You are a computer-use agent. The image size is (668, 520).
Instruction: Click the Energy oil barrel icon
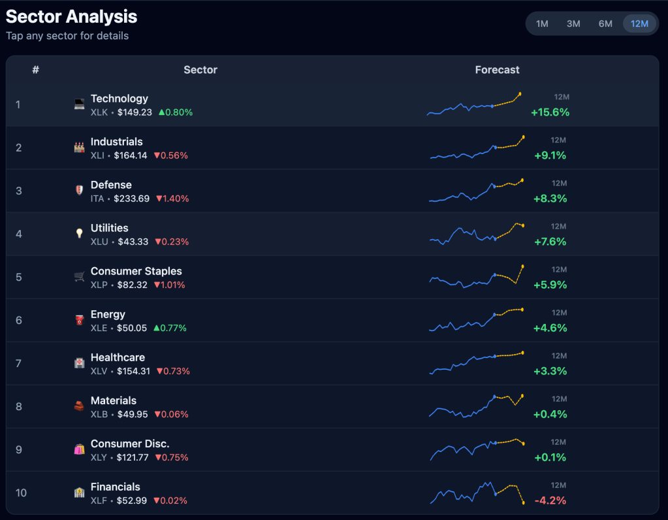pos(79,320)
